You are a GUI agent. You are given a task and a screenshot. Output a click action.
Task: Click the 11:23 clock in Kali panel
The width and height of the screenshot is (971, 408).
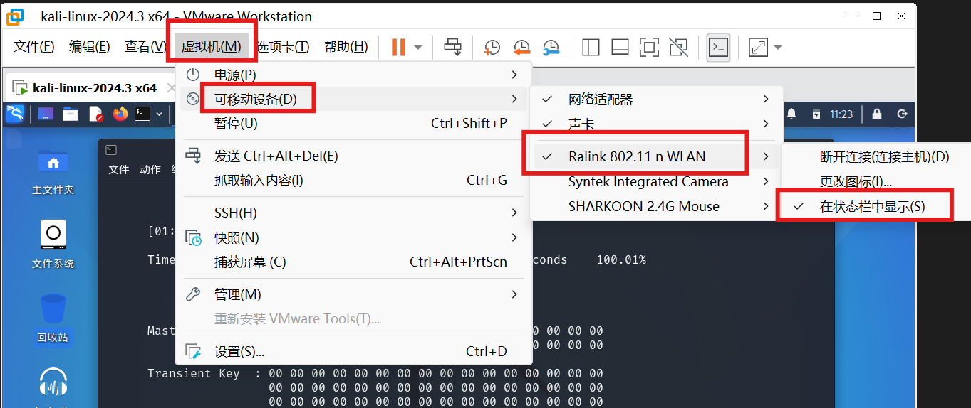(x=841, y=114)
